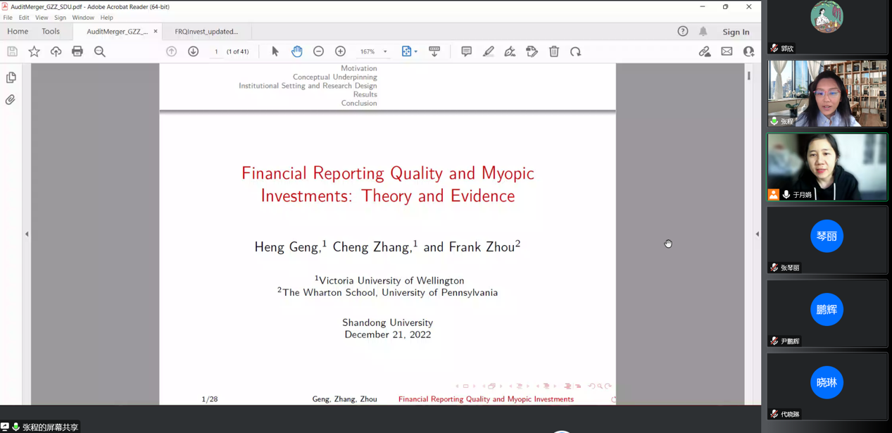Open the find text magnifier tool
The height and width of the screenshot is (433, 892).
(x=100, y=51)
